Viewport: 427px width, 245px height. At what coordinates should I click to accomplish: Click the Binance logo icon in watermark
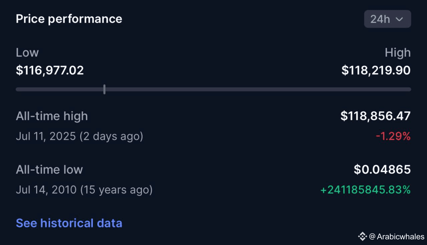tap(362, 237)
